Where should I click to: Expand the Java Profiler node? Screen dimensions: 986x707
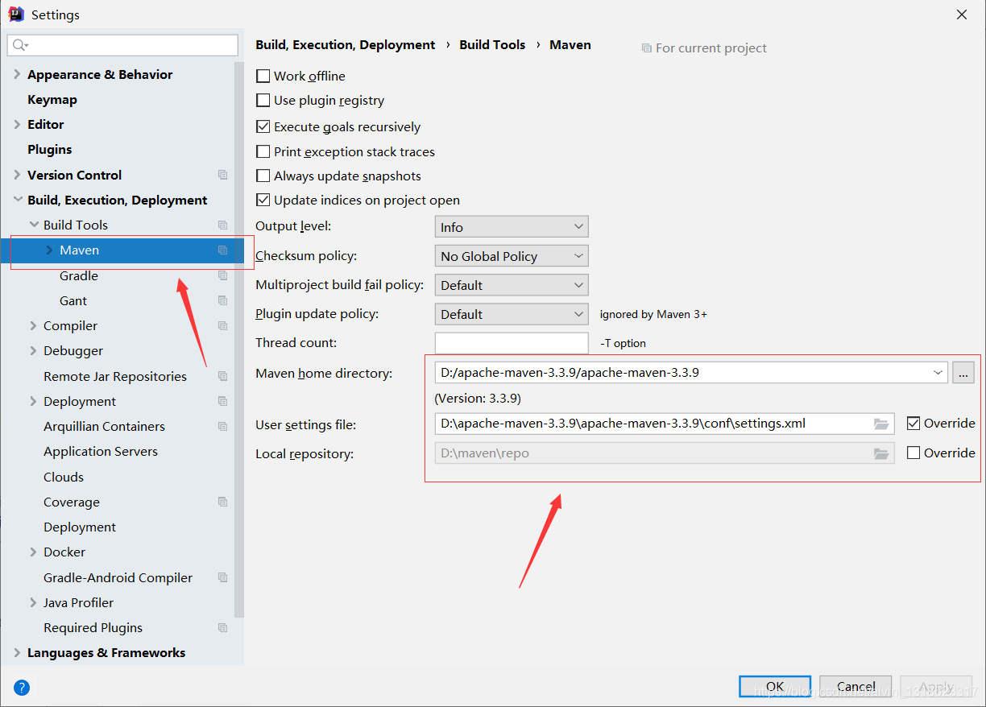point(33,602)
